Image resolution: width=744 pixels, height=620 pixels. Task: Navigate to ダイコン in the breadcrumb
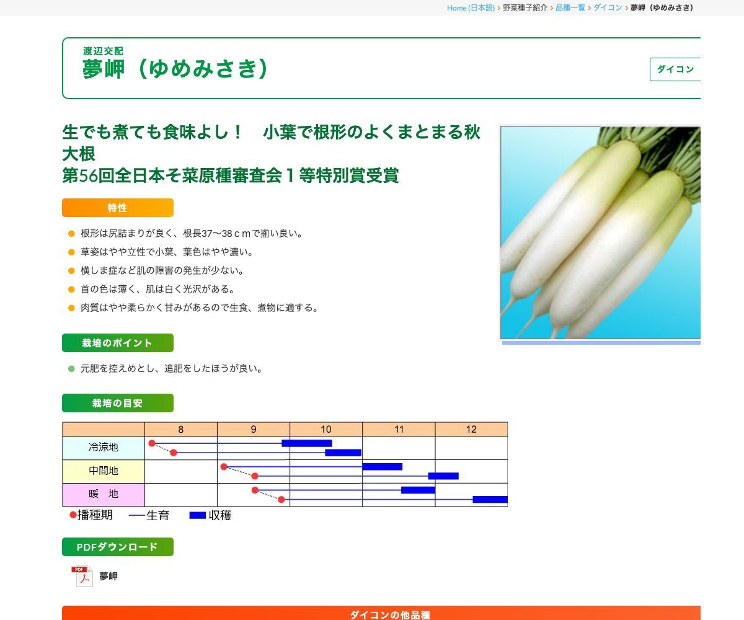coord(607,7)
